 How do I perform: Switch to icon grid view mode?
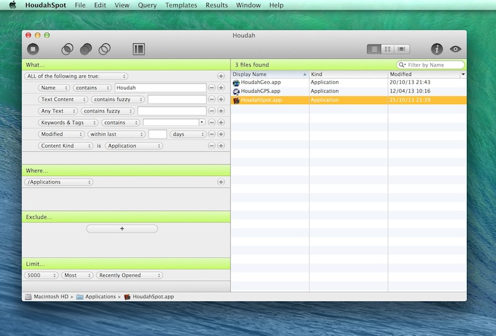[x=388, y=49]
